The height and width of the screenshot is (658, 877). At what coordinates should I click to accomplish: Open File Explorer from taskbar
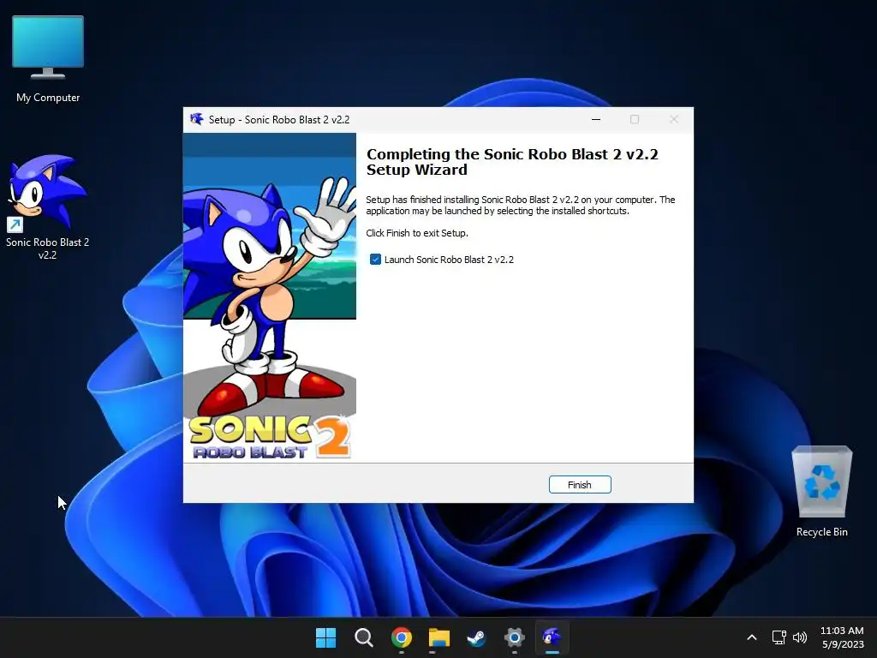point(439,637)
